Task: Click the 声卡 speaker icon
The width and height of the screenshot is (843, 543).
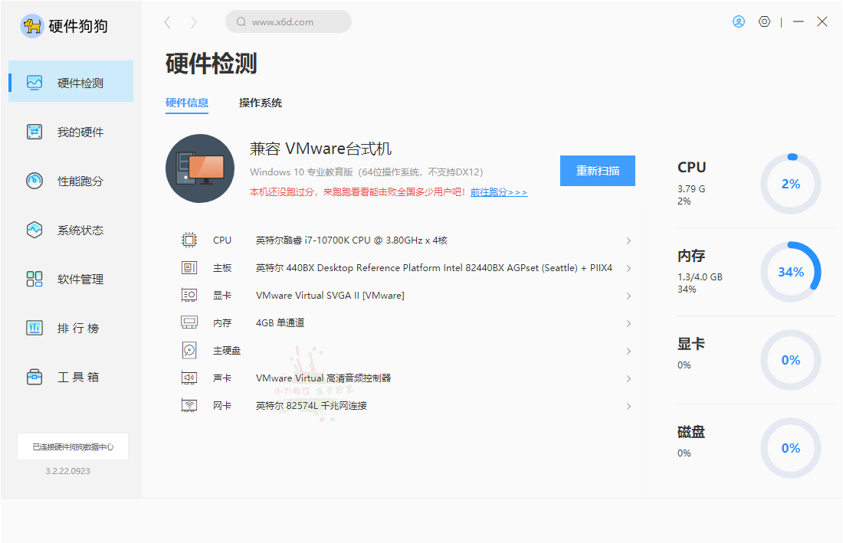Action: pos(189,378)
